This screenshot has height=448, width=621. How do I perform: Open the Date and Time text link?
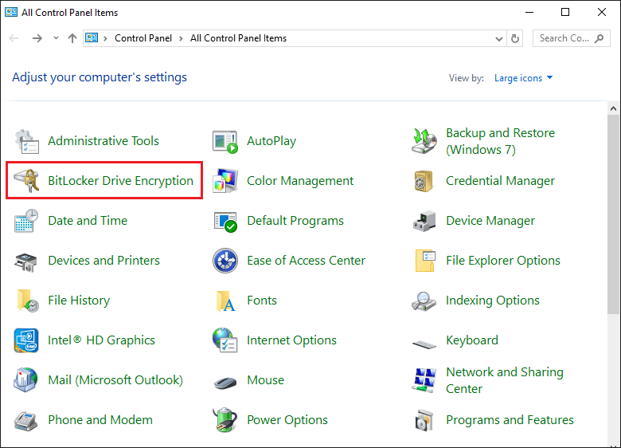(88, 221)
